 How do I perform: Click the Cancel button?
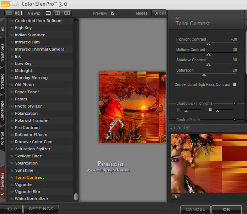[195, 209]
